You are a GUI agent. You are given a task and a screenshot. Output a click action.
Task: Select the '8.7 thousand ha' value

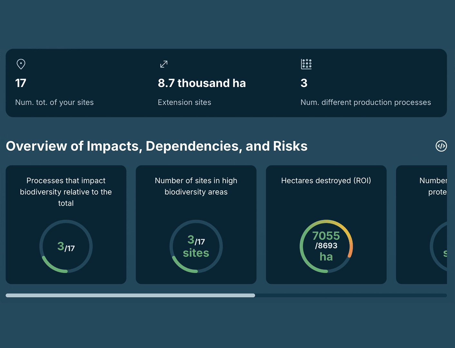(x=202, y=83)
